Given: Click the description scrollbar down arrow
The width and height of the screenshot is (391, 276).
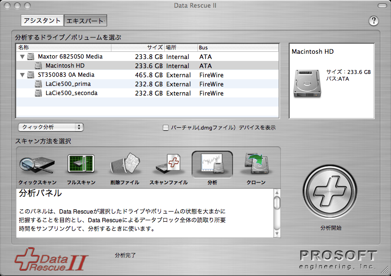Looking at the screenshot, I should [277, 234].
